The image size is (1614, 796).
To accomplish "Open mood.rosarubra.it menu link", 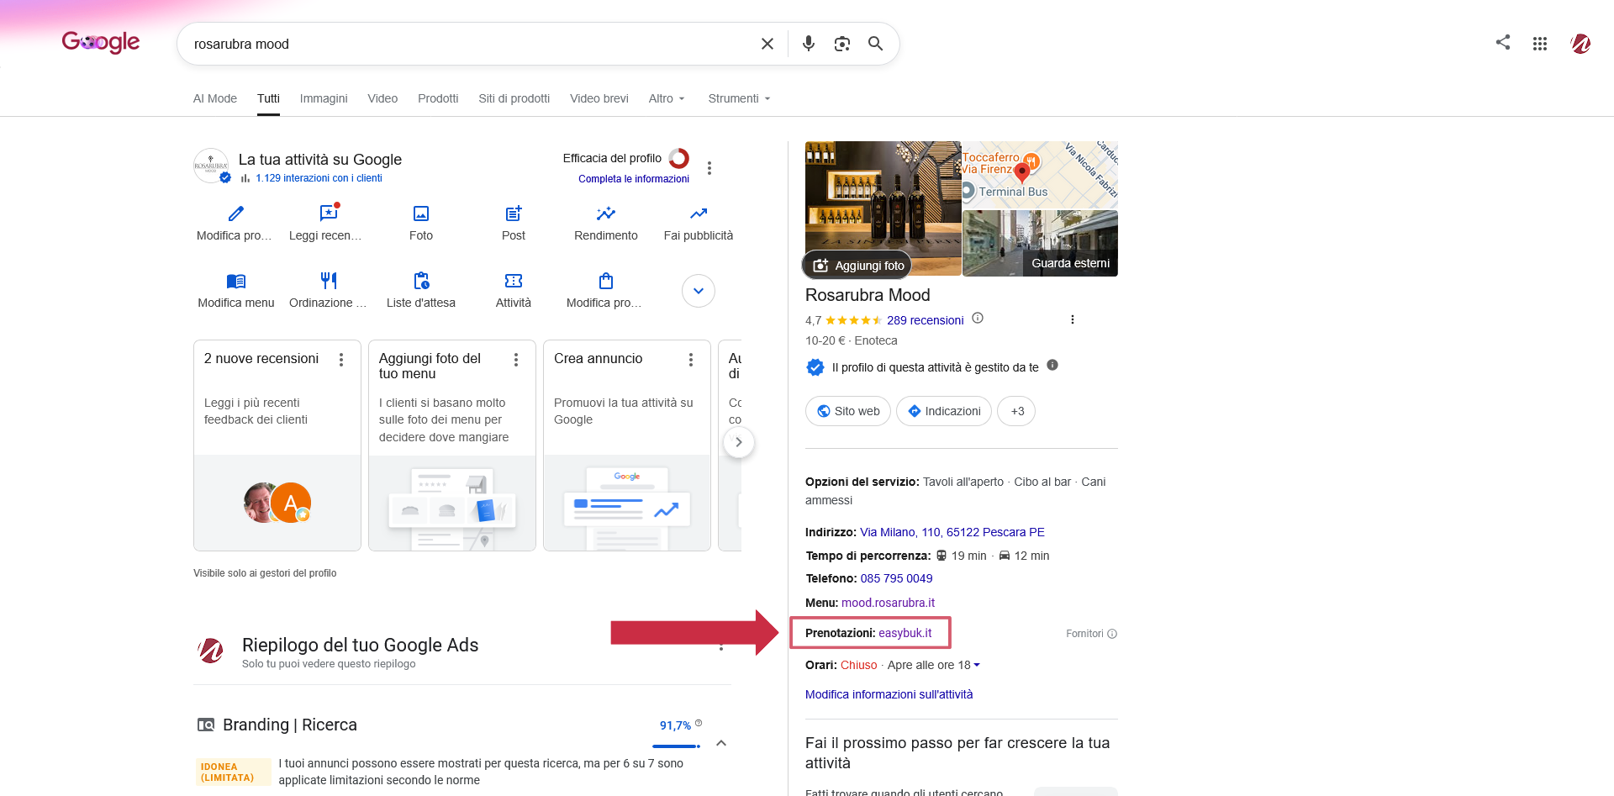I will tap(888, 603).
